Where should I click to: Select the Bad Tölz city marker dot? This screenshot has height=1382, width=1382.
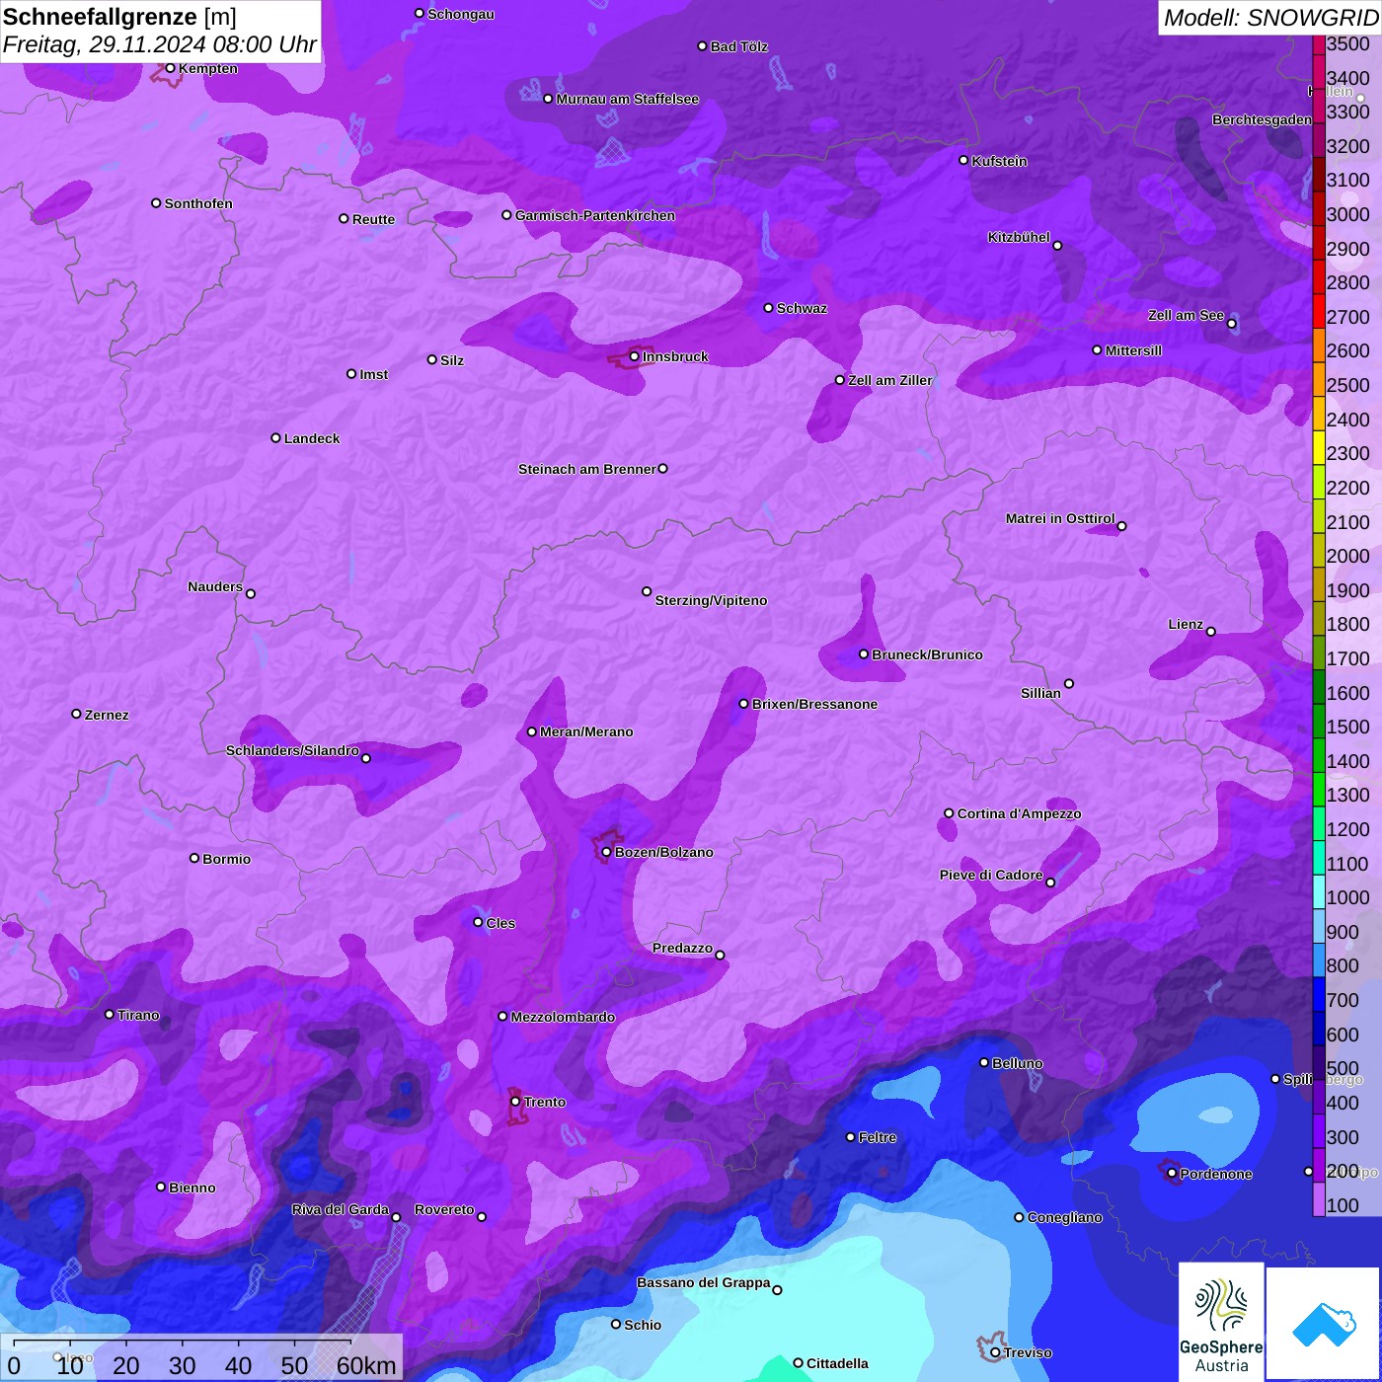[702, 45]
